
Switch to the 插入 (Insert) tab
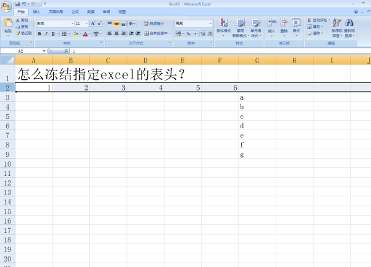(x=36, y=12)
